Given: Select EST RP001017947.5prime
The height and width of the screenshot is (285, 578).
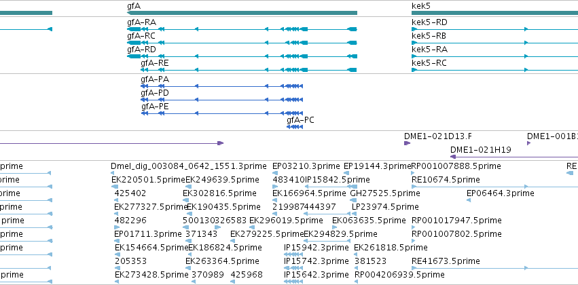Looking at the screenshot, I should point(456,221).
